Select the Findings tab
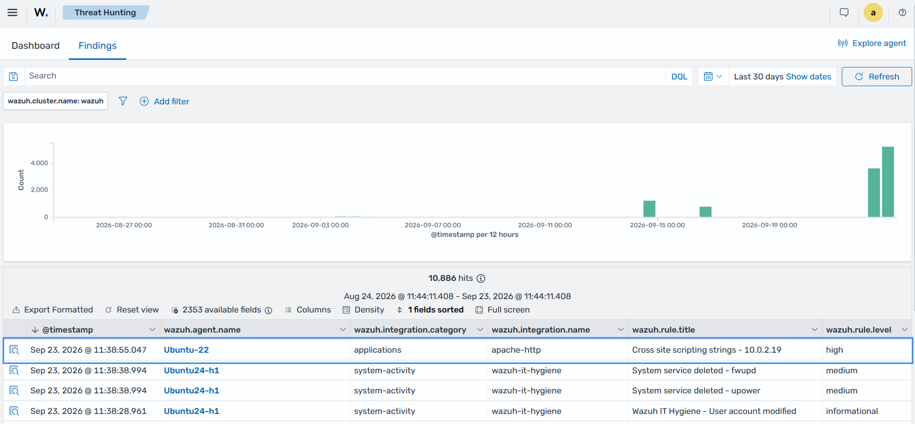915x424 pixels. tap(98, 45)
